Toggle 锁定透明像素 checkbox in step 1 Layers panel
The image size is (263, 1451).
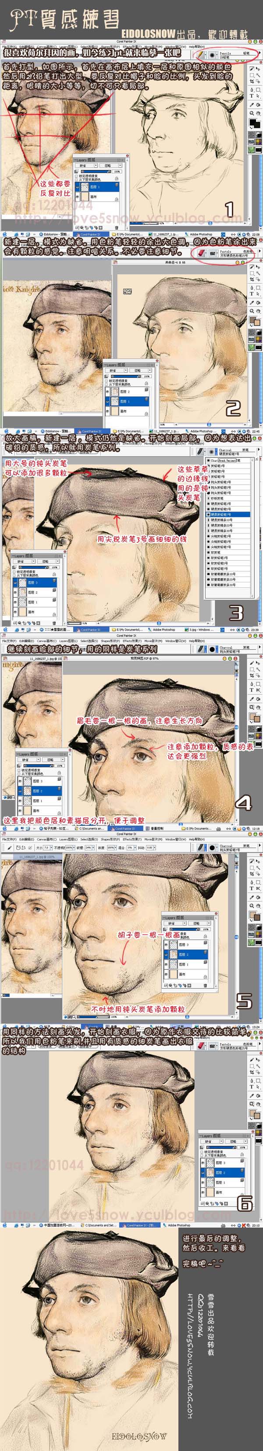78,176
